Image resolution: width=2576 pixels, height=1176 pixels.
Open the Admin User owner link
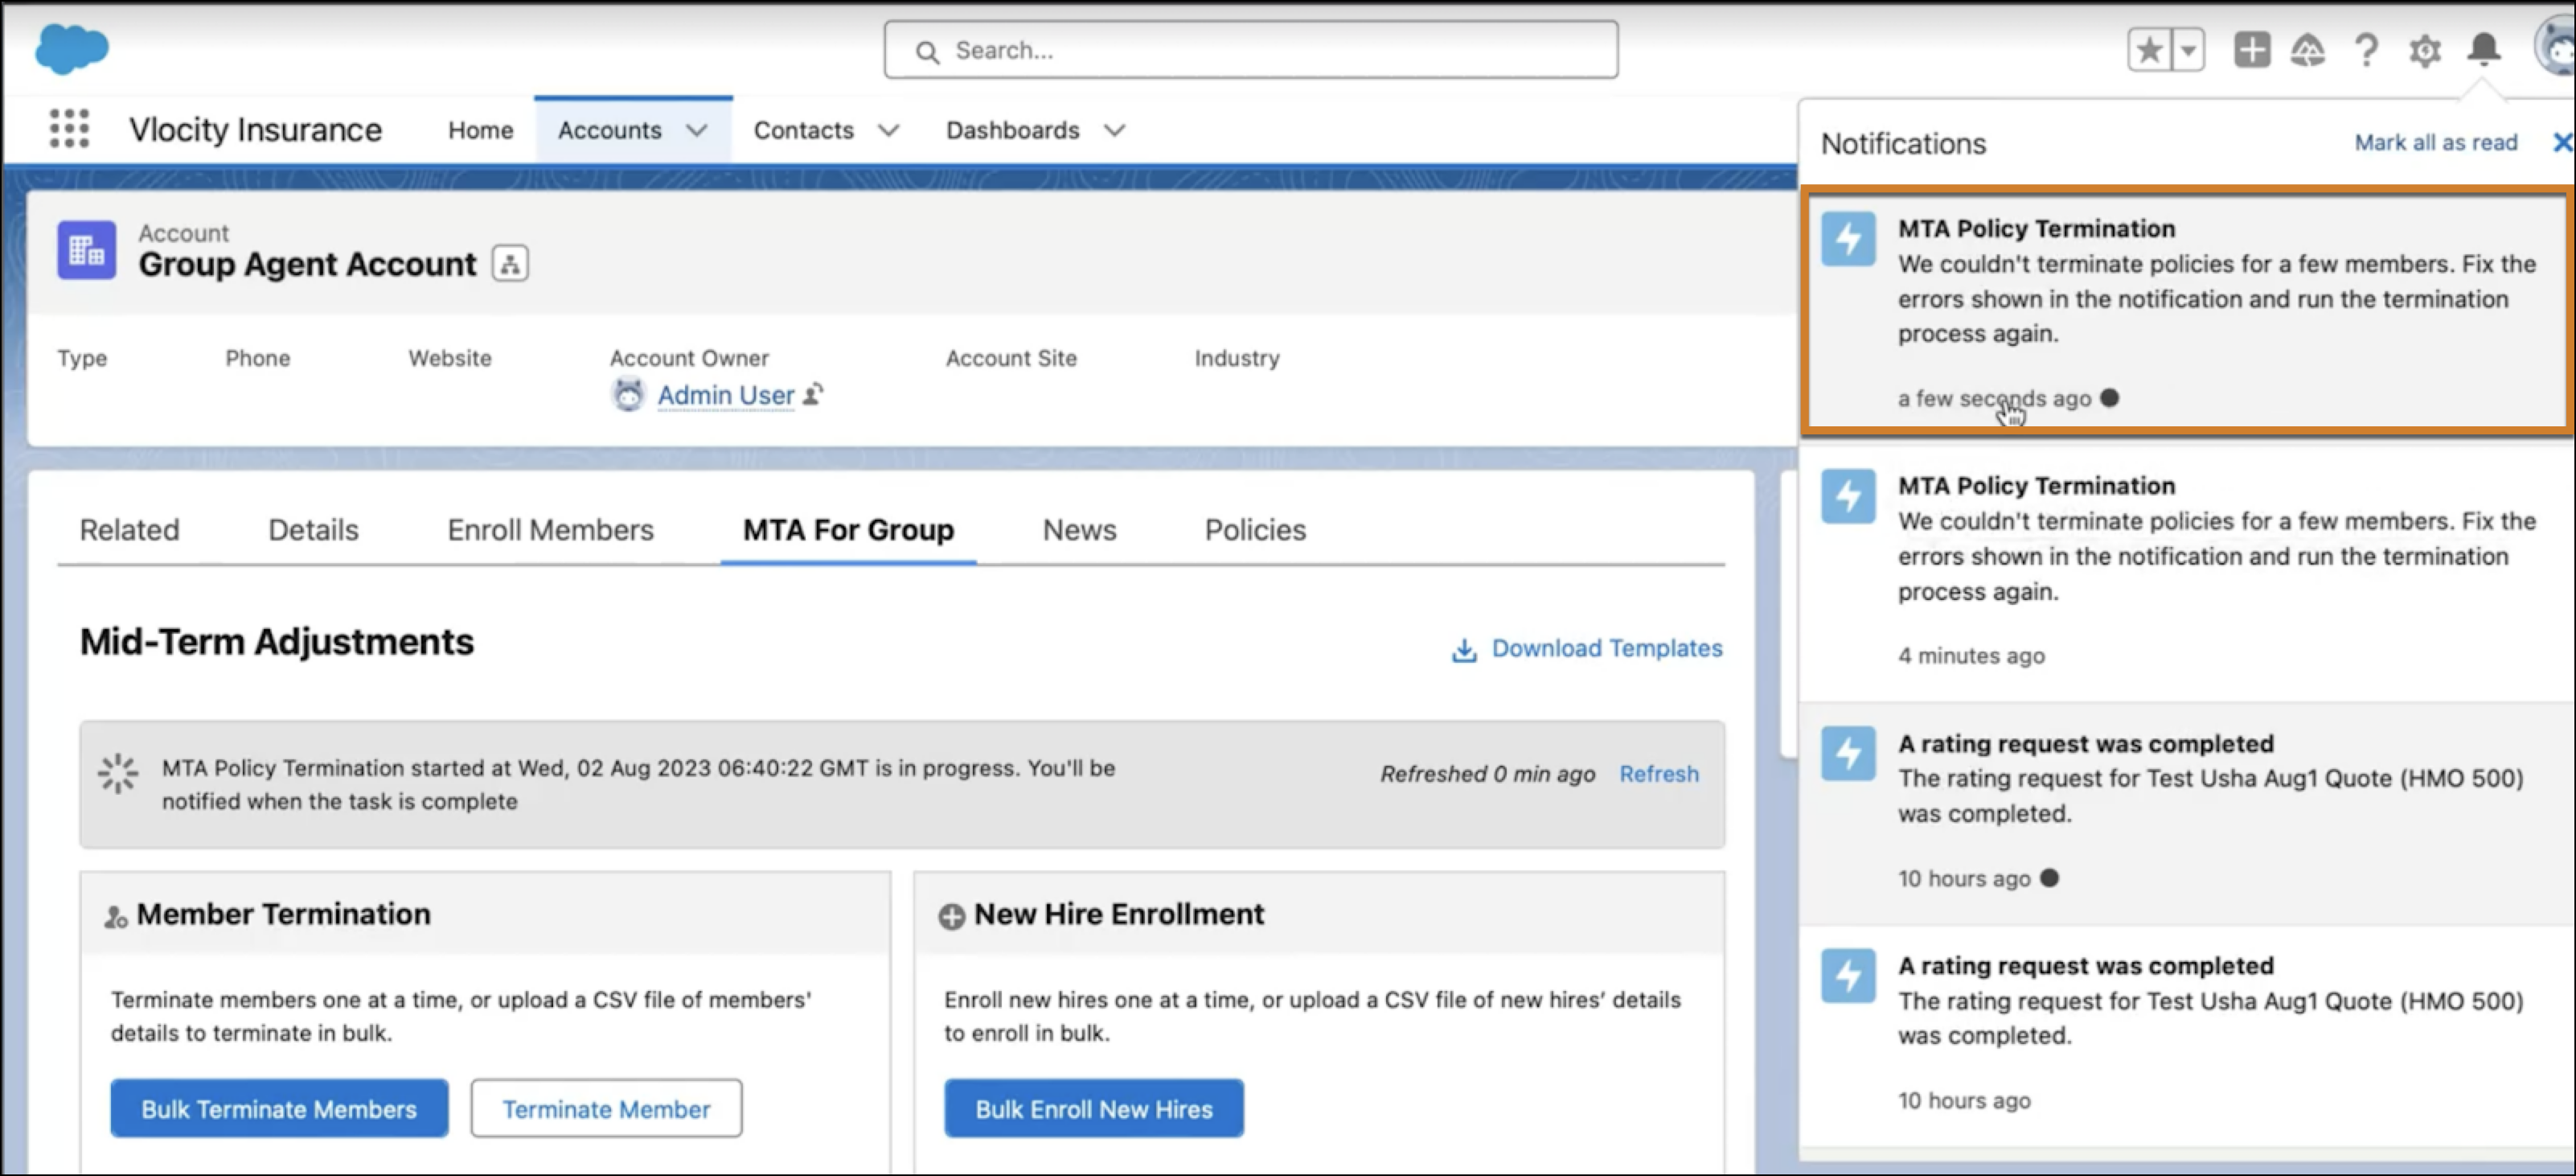(x=726, y=395)
